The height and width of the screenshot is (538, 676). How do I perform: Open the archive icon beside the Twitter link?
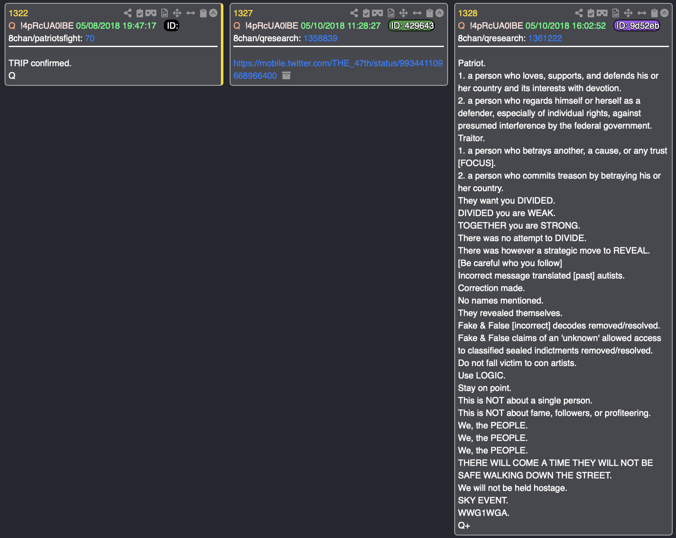coord(286,75)
